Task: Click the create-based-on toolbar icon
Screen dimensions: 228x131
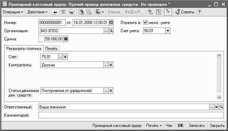Action: coord(100,12)
